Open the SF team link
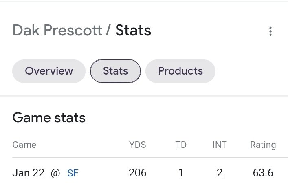The image size is (288, 187). point(73,173)
